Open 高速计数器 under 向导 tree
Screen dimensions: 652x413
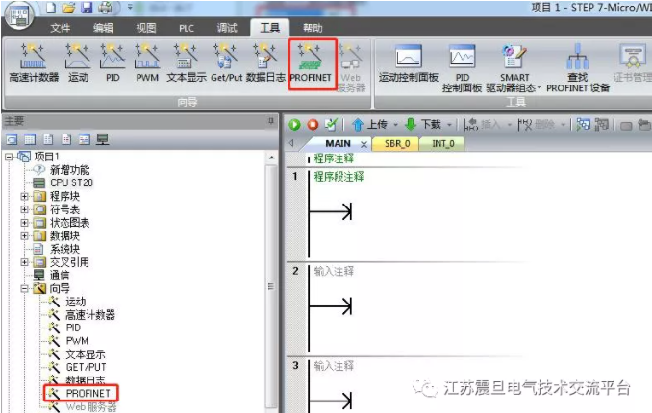(x=83, y=314)
